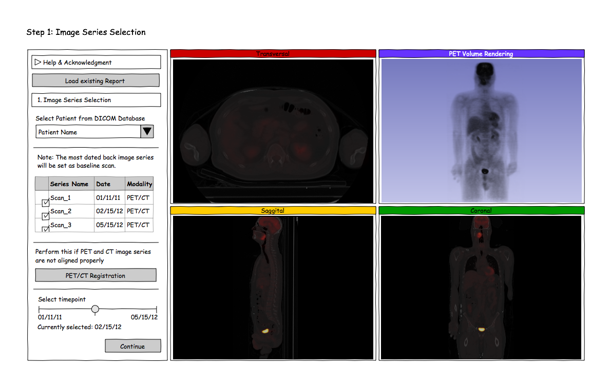Select the PET Volume Rendering title bar
This screenshot has width=610, height=386.
pyautogui.click(x=481, y=53)
